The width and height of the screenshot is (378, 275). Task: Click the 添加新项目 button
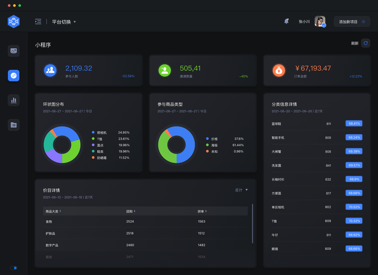pos(352,22)
